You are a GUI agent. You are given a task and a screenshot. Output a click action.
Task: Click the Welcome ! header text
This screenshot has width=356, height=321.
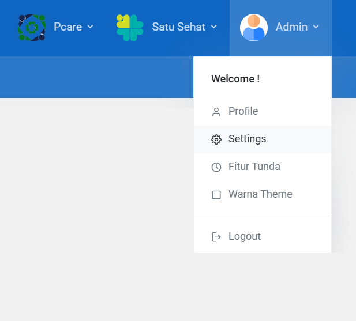[x=235, y=79]
